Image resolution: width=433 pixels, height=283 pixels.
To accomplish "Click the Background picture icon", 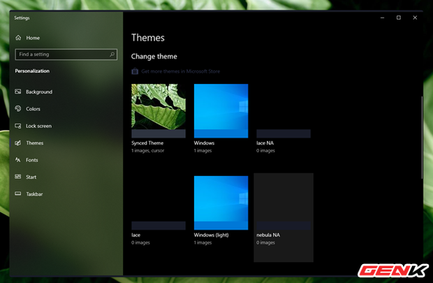I will point(18,92).
